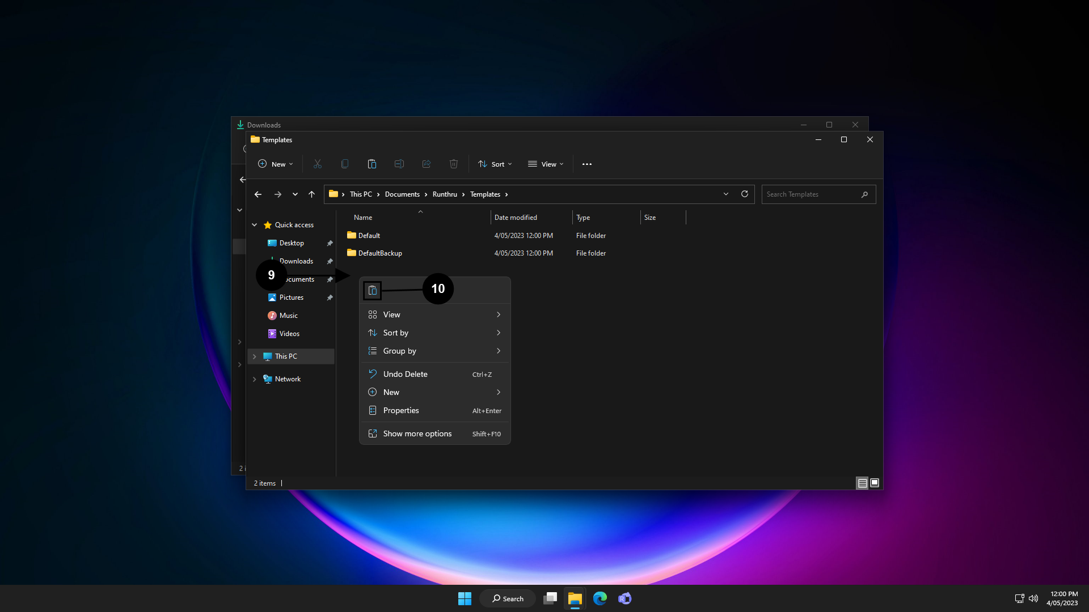Open the Sort dropdown in the toolbar

[495, 164]
